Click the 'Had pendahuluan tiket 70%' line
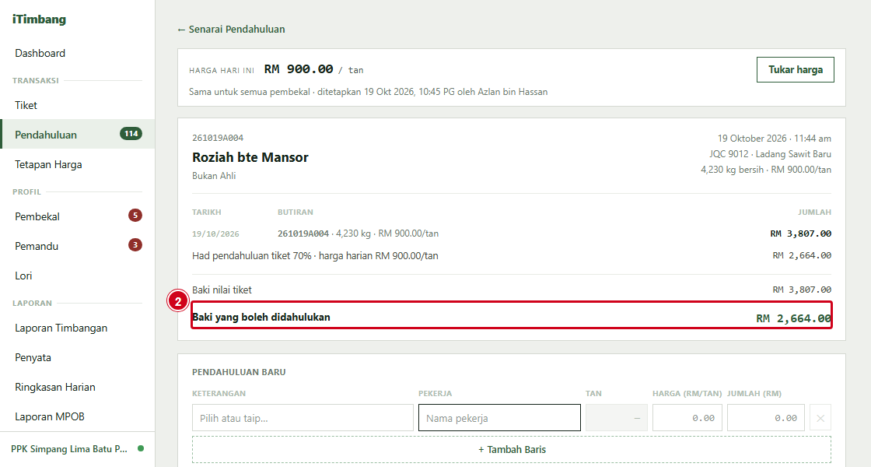This screenshot has width=871, height=467. (315, 256)
